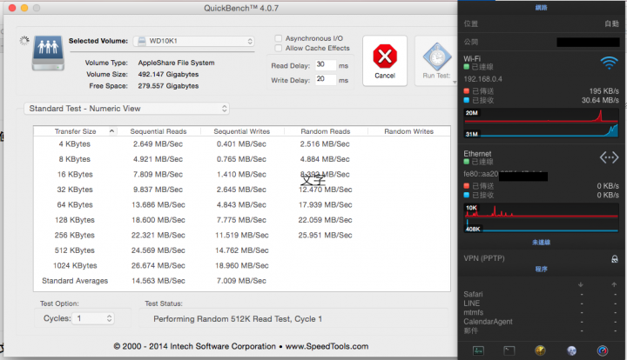This screenshot has height=360, width=627.
Task: Click the Wi-Fi traffic history graph
Action: point(541,123)
